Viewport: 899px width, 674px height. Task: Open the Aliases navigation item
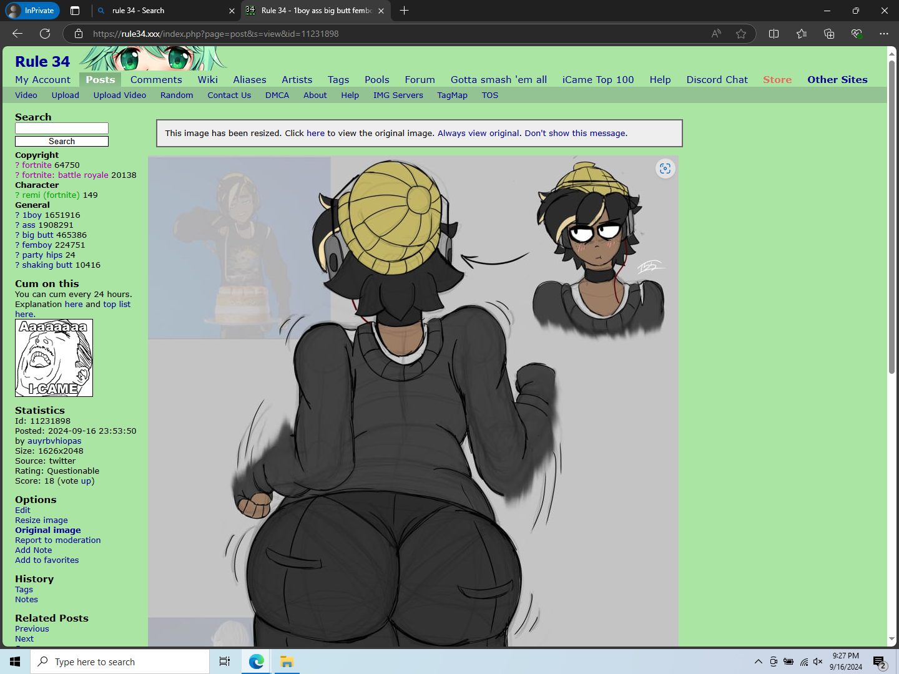click(x=250, y=80)
